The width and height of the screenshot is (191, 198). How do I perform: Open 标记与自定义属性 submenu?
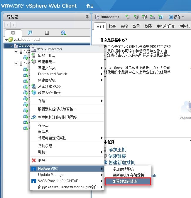[x=67, y=138]
